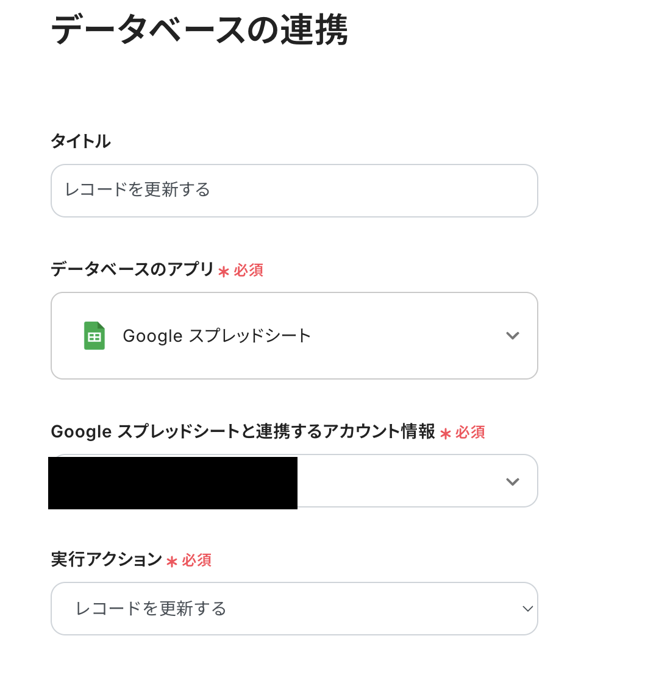This screenshot has height=686, width=645.
Task: Click the 必須 marker beside account info label
Action: coord(470,433)
